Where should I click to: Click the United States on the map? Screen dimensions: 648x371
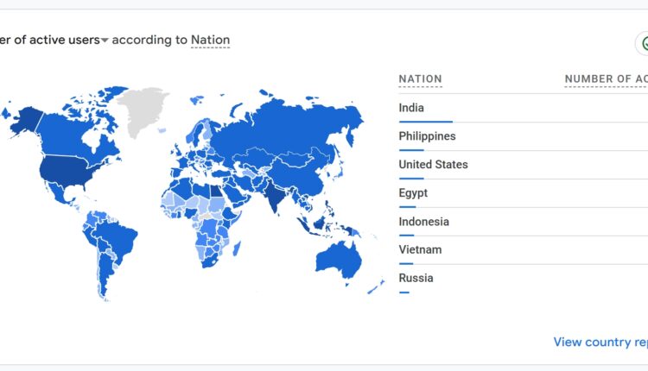[73, 170]
